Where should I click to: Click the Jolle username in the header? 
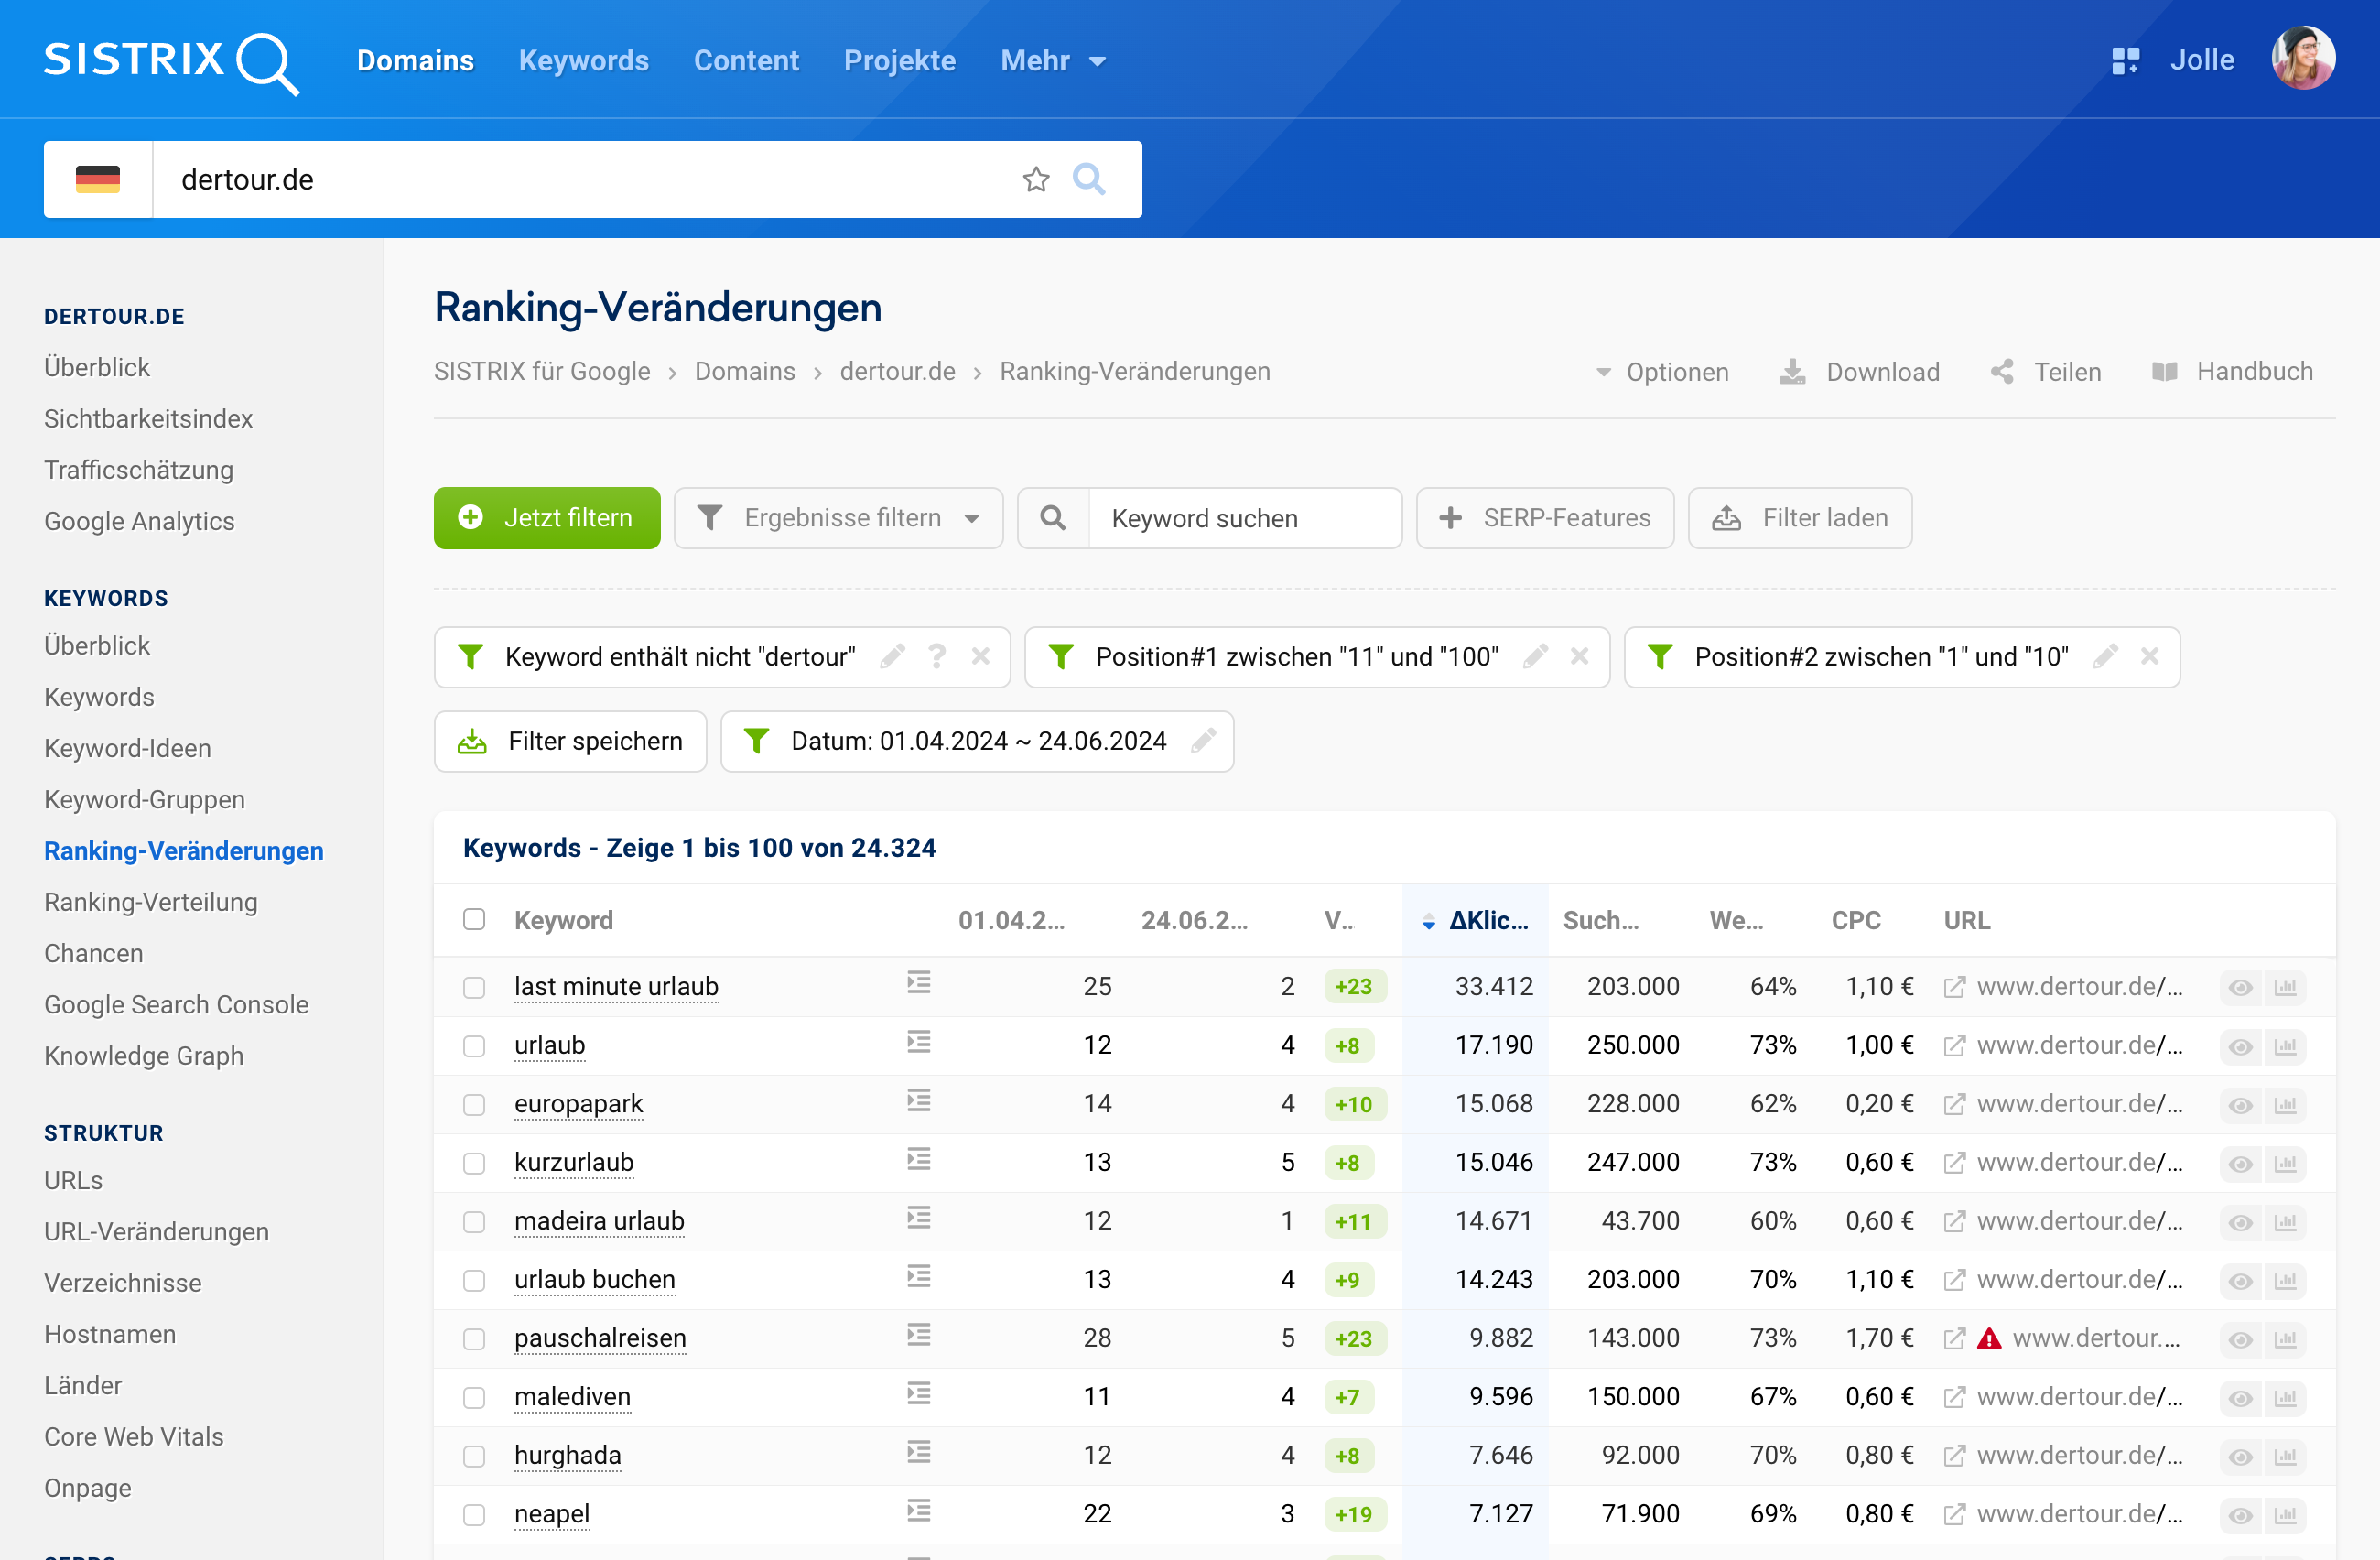click(x=2202, y=60)
